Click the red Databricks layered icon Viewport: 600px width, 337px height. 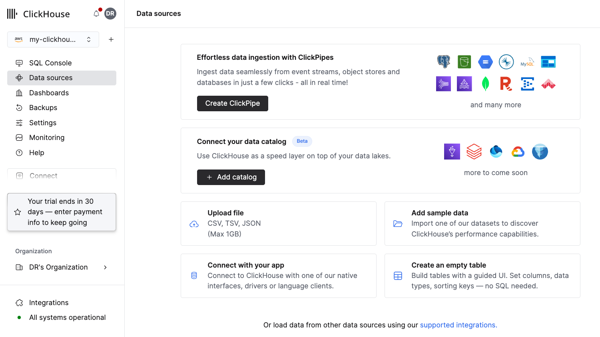point(474,152)
